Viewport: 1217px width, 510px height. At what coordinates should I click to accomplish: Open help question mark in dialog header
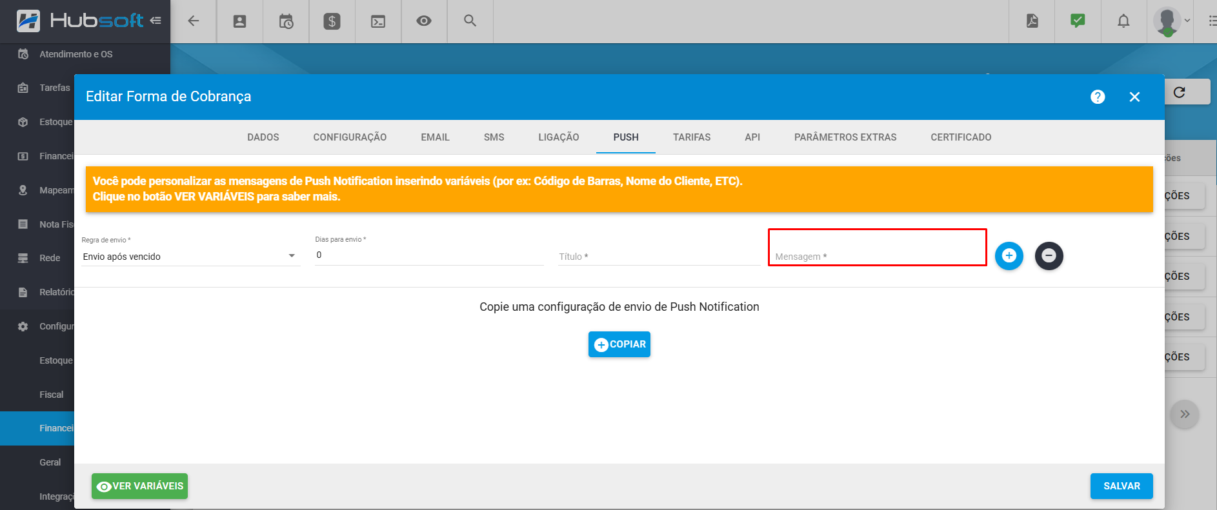1098,97
